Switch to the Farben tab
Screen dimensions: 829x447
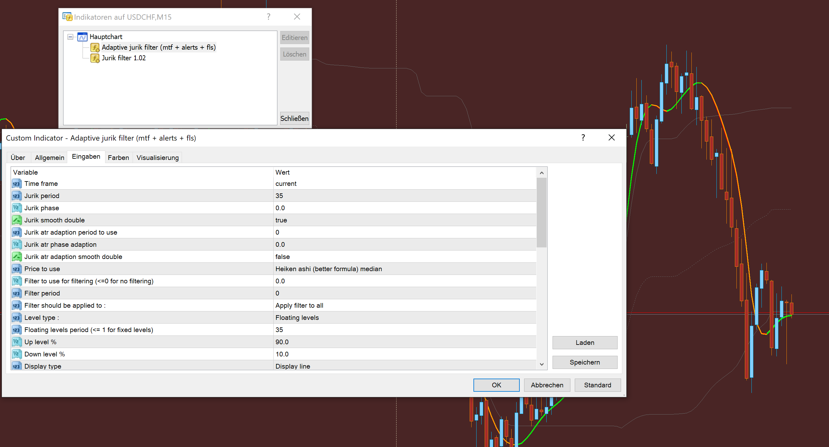118,157
